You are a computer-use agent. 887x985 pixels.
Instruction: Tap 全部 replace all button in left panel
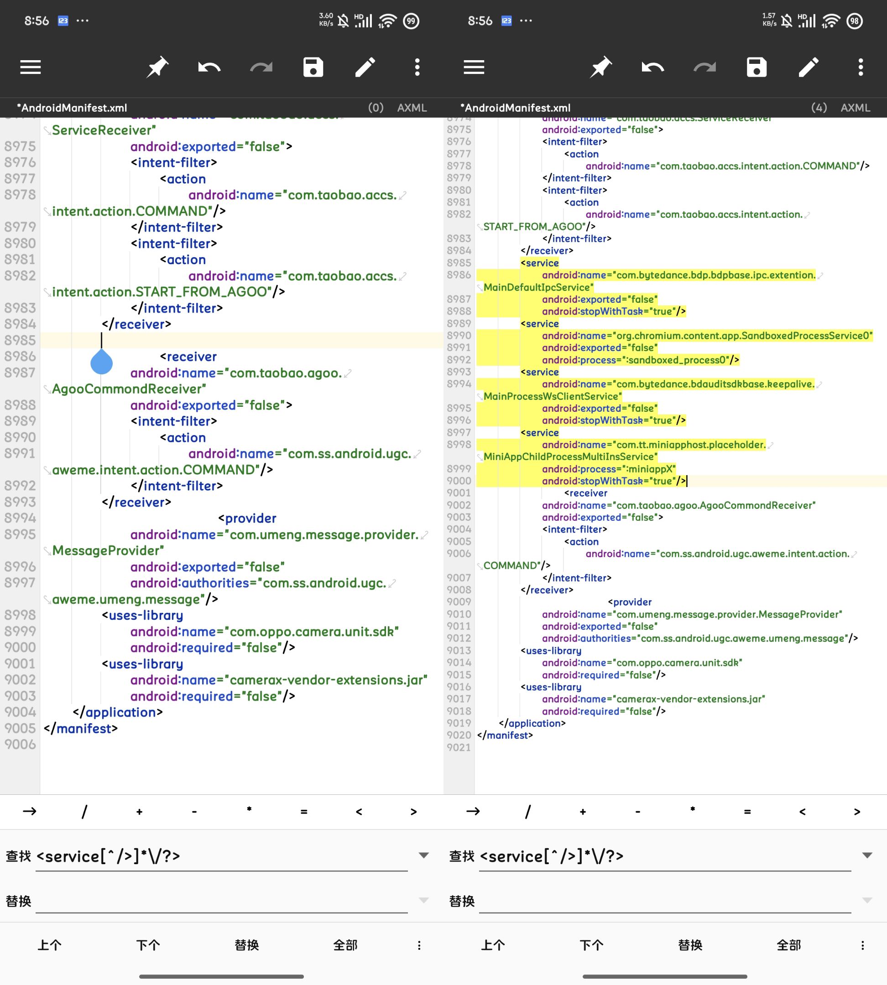[x=345, y=945]
